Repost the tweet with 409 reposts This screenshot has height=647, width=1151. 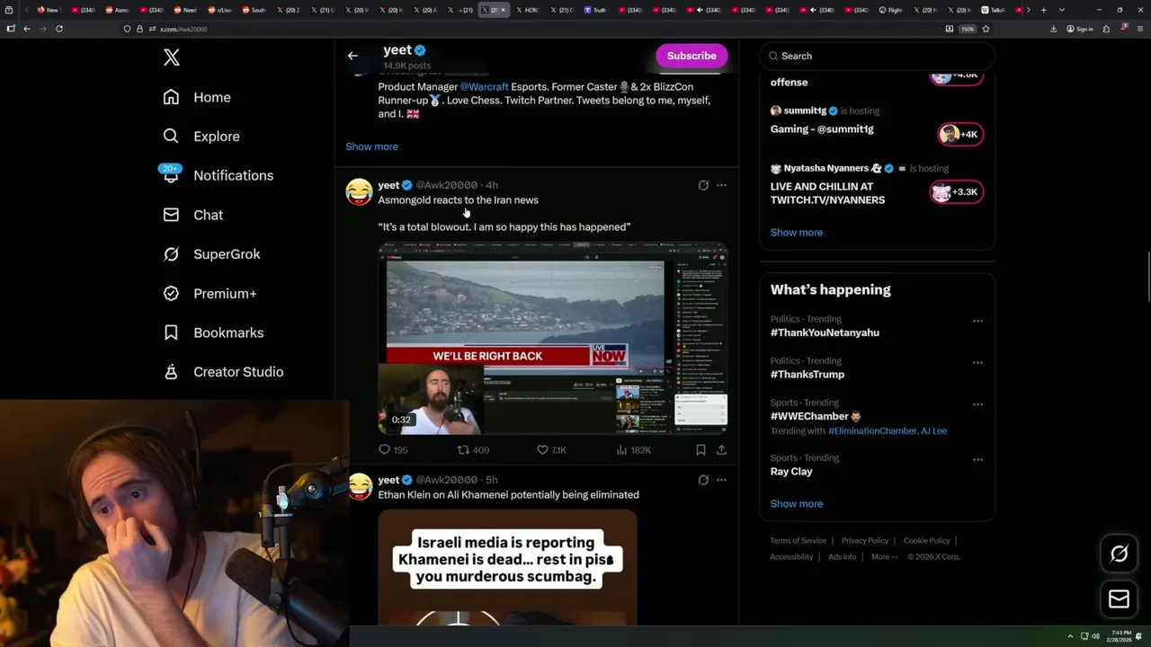[473, 450]
